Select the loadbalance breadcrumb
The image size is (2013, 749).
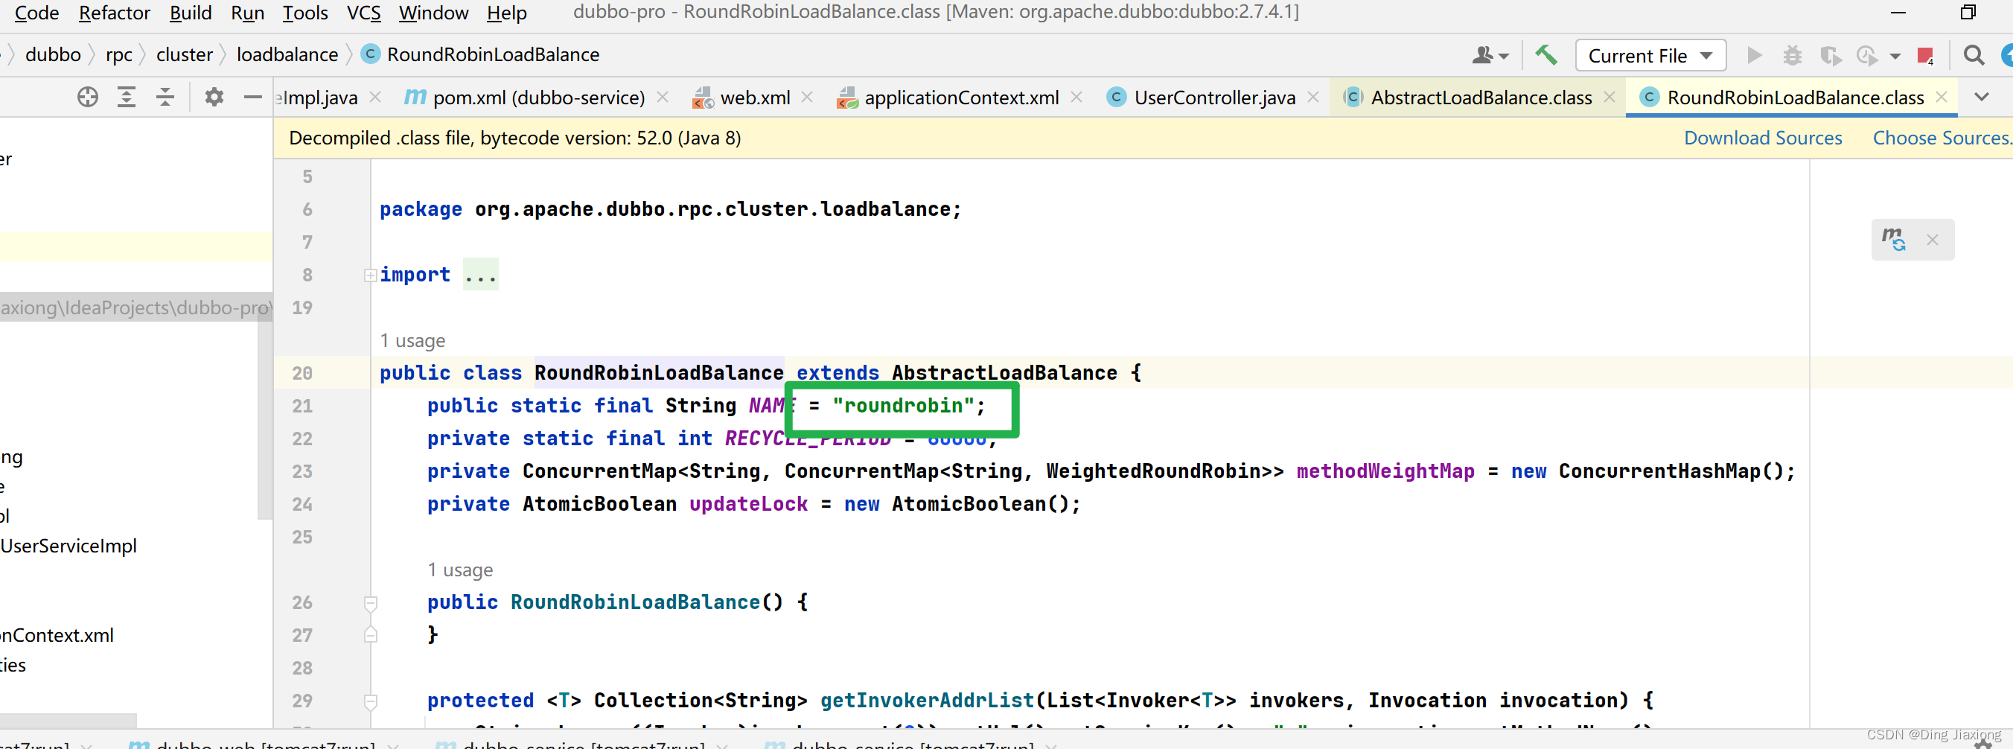[x=287, y=55]
